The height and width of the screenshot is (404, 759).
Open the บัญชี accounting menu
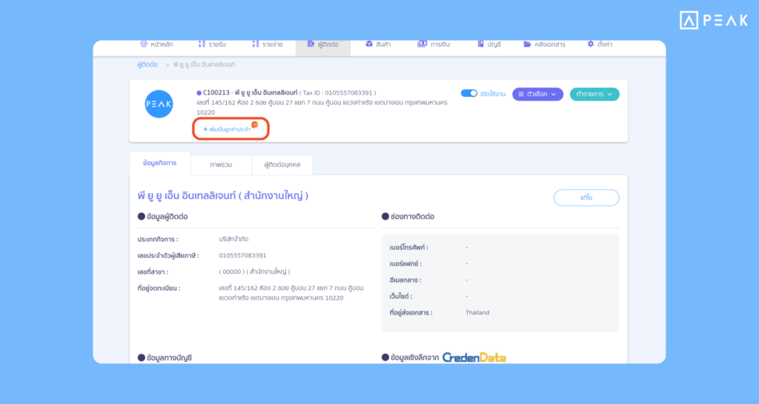click(x=489, y=44)
